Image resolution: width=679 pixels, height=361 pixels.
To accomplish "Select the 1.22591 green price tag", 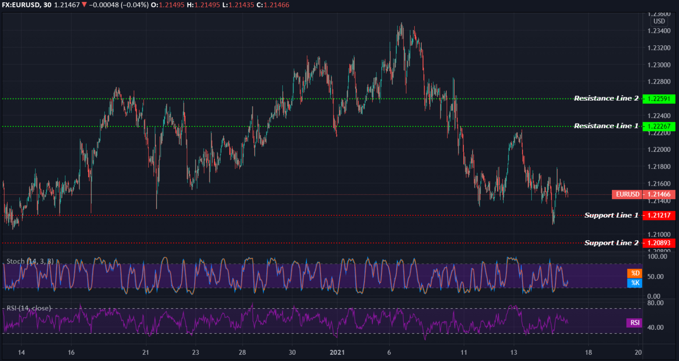I will (x=659, y=99).
